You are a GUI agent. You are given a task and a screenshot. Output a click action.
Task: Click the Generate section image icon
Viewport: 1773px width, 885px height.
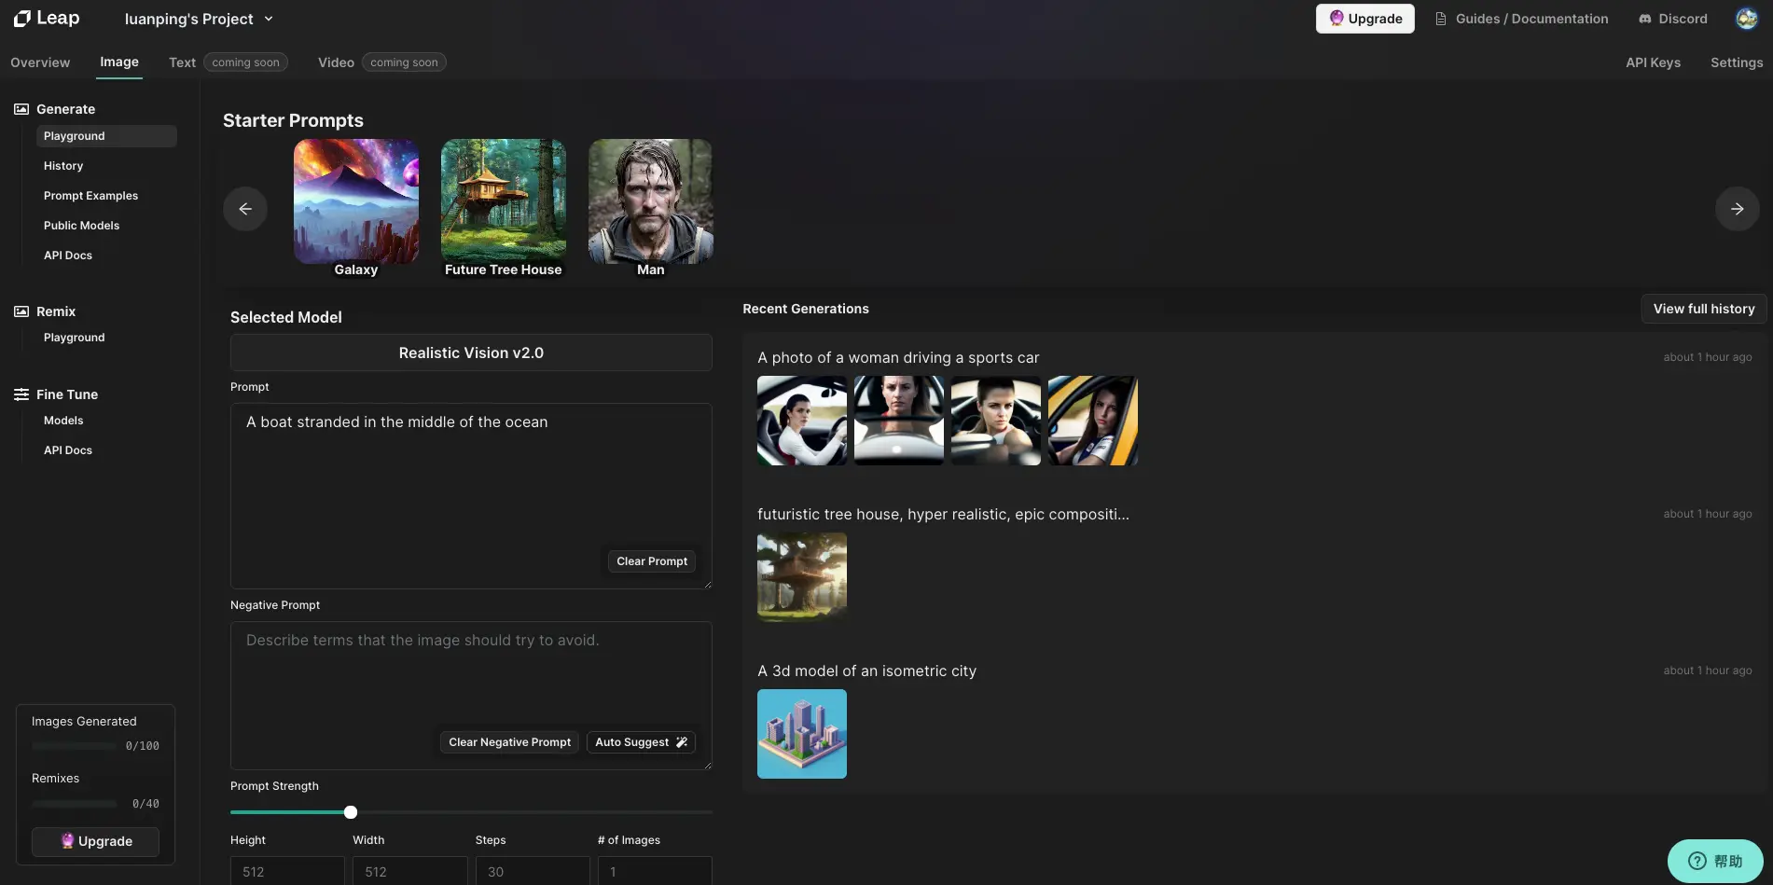pyautogui.click(x=21, y=109)
